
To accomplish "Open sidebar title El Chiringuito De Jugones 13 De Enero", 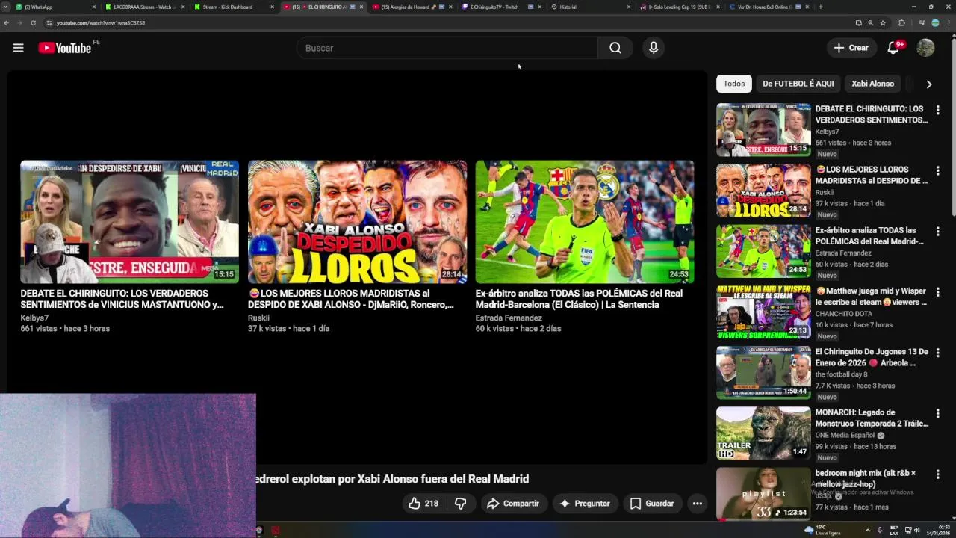I will click(872, 357).
